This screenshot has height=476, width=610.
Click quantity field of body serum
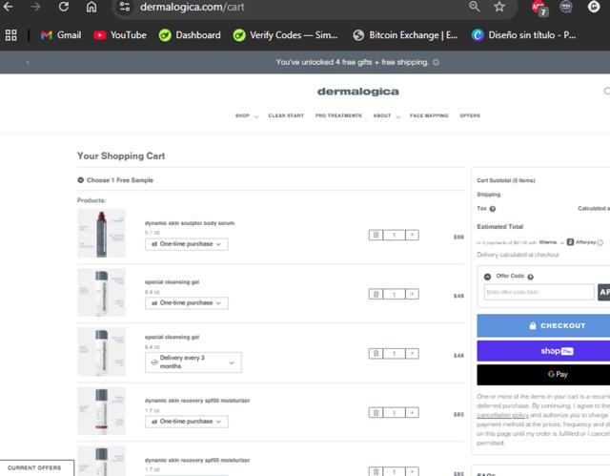394,235
